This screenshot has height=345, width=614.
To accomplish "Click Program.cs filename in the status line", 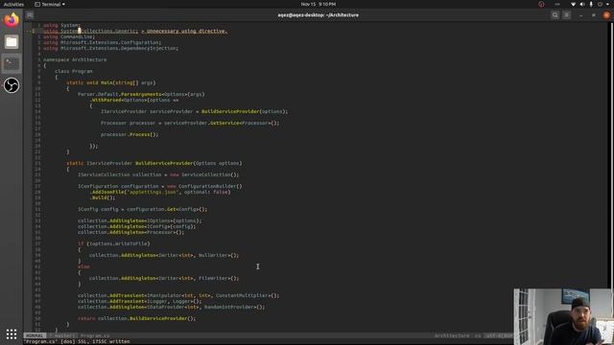I will click(95, 335).
